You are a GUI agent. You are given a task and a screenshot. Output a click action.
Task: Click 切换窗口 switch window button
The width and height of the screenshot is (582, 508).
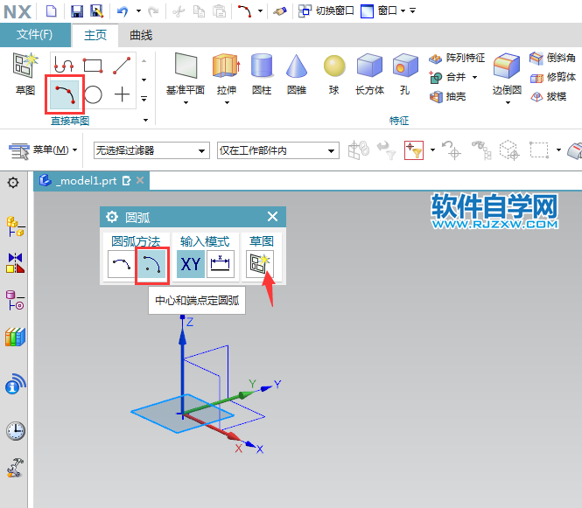[x=326, y=11]
